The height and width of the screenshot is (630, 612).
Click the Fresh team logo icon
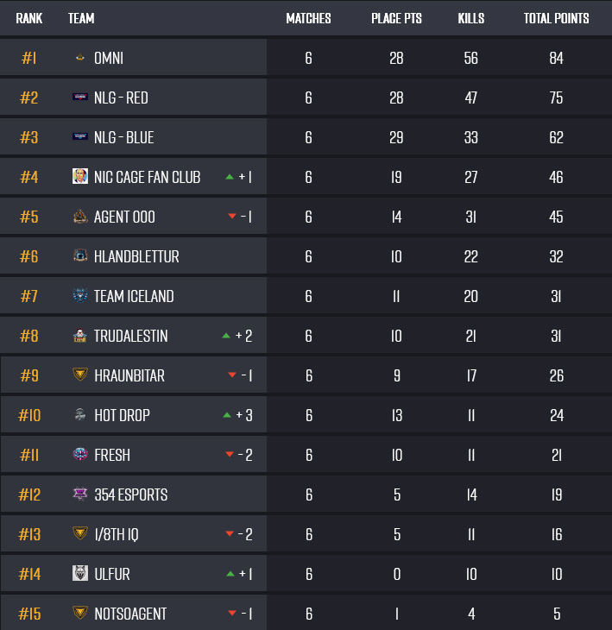pyautogui.click(x=80, y=455)
